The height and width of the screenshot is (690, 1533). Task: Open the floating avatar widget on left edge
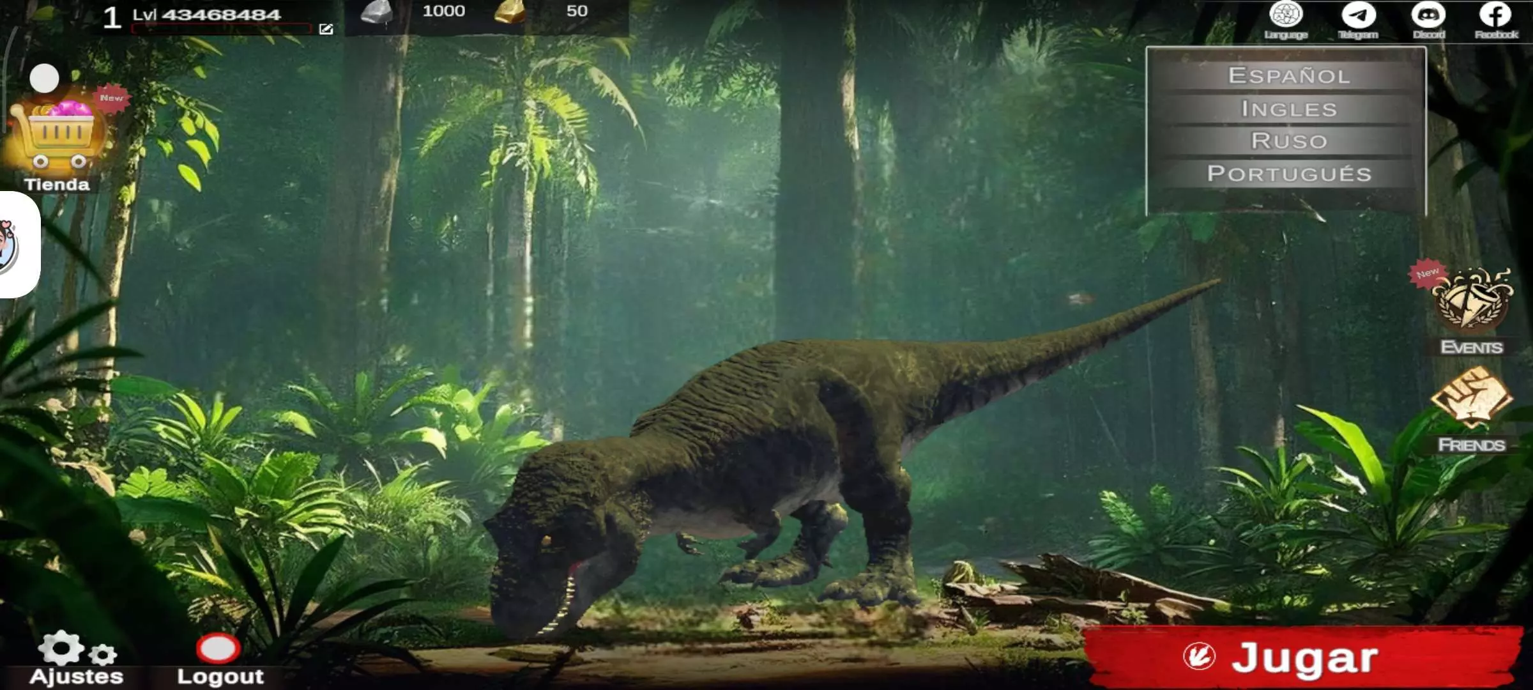(x=14, y=245)
